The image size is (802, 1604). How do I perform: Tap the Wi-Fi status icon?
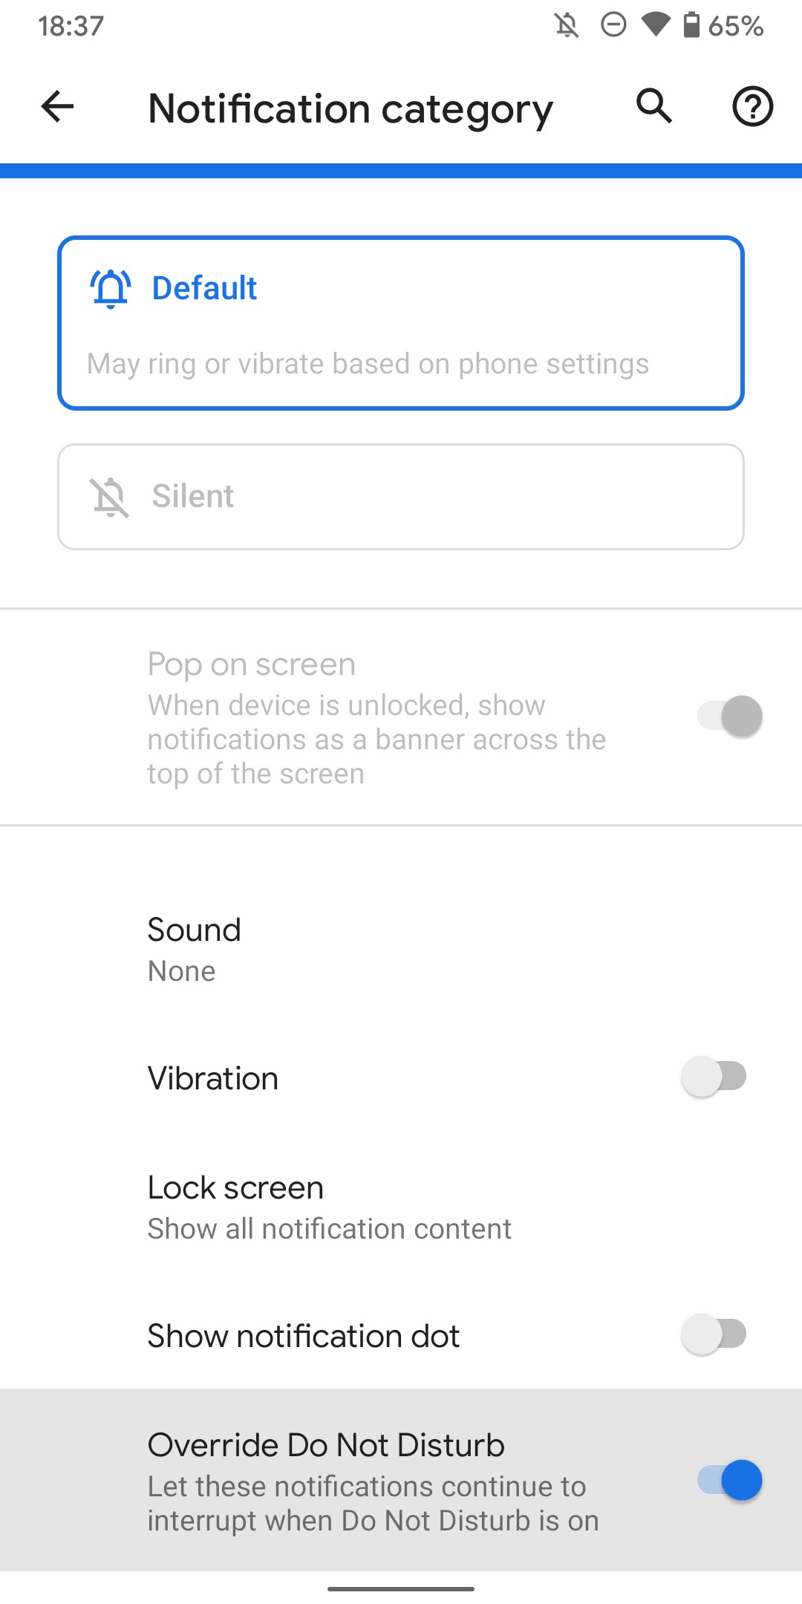coord(657,25)
